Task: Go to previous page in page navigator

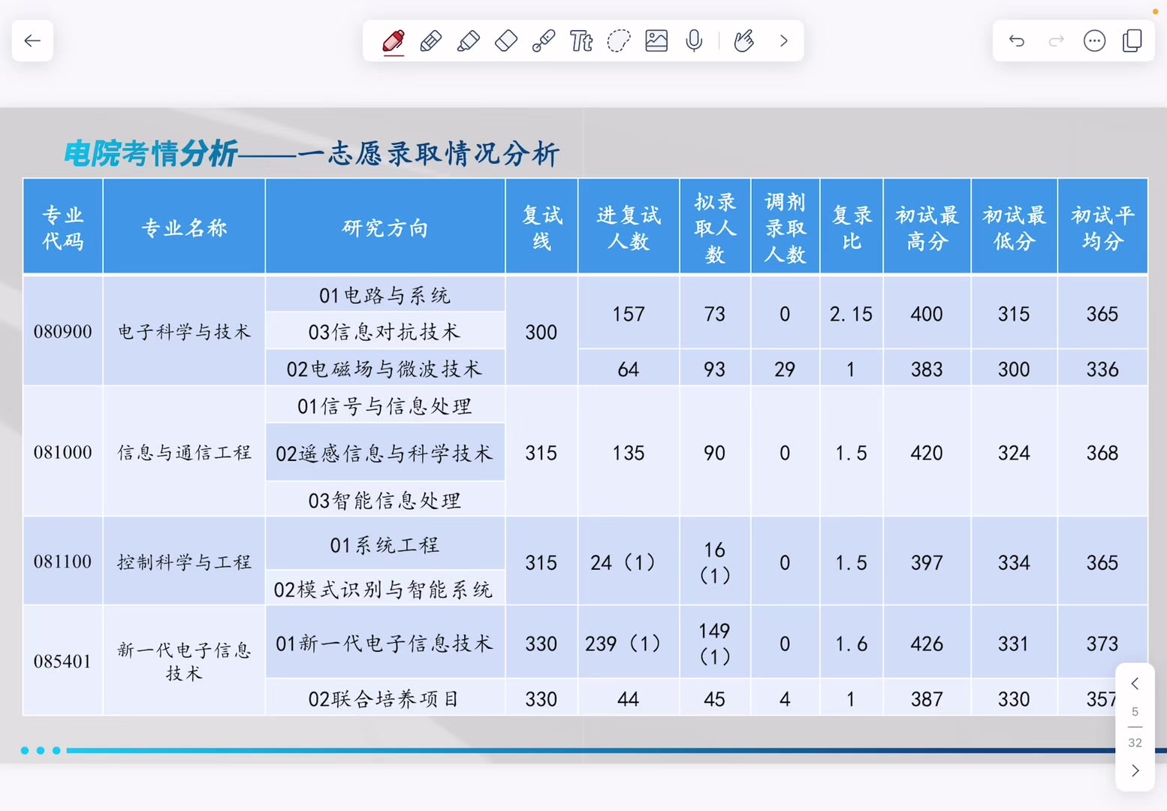Action: pos(1135,683)
